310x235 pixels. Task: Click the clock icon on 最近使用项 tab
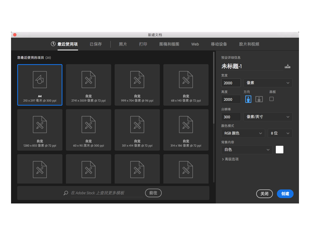53,44
